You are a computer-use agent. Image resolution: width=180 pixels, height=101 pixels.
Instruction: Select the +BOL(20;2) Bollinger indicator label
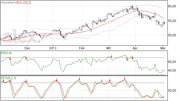[x=23, y=3]
